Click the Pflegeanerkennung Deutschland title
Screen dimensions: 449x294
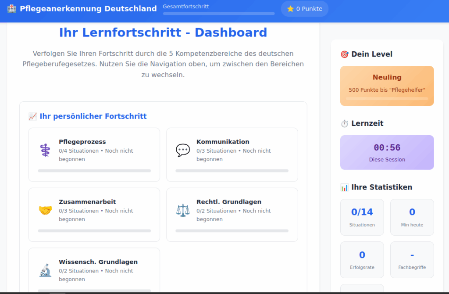[x=88, y=9]
